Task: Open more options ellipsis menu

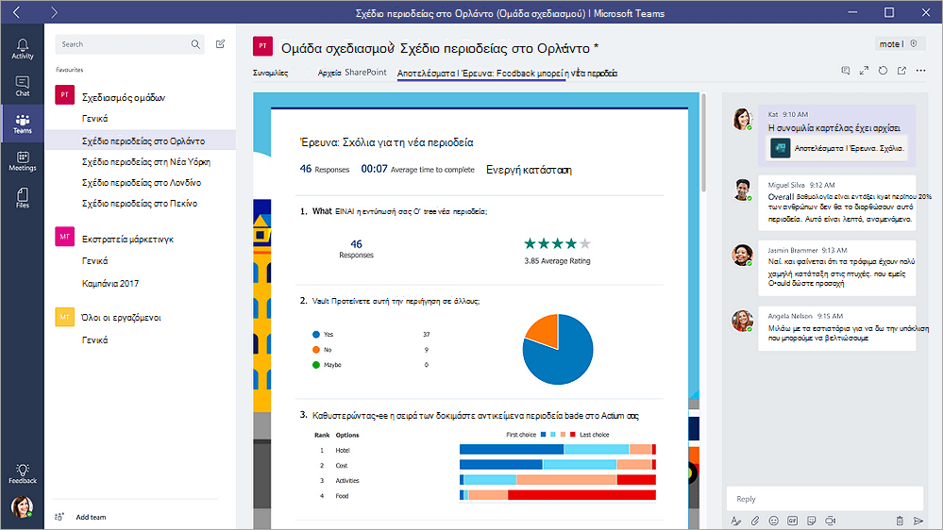Action: tap(920, 71)
